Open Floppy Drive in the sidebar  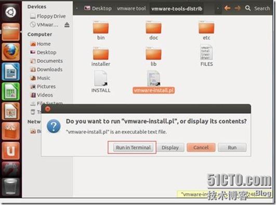[x=48, y=16]
